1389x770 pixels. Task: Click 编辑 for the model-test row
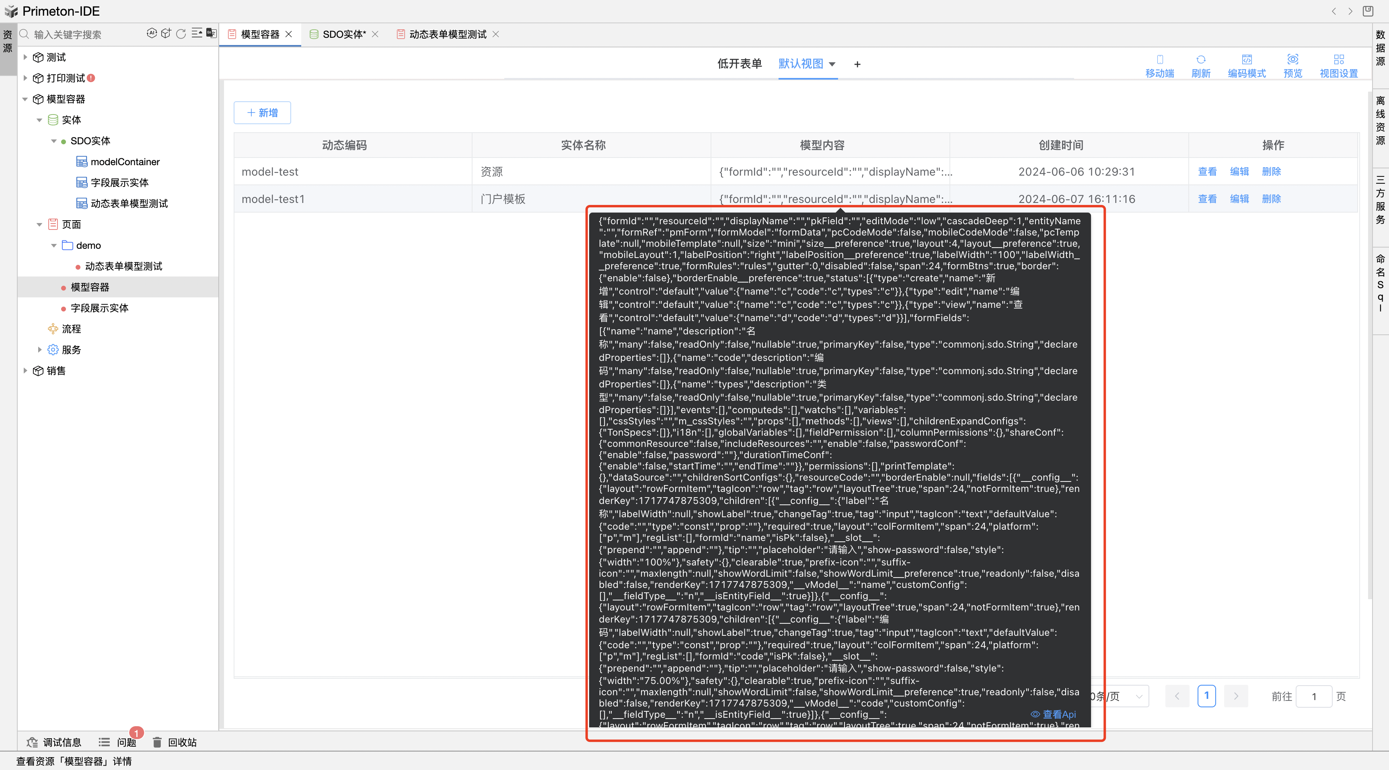point(1239,171)
